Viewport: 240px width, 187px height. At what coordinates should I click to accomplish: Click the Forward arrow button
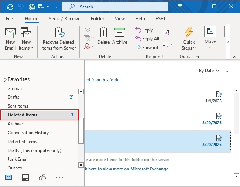(x=147, y=47)
